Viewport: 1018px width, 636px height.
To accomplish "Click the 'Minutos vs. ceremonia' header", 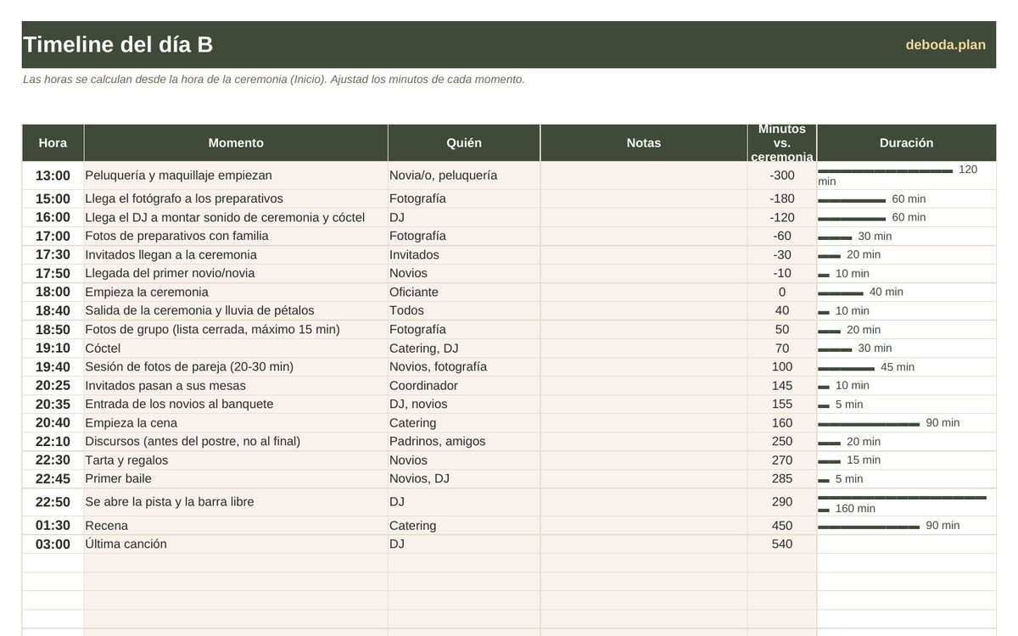I will tap(782, 142).
